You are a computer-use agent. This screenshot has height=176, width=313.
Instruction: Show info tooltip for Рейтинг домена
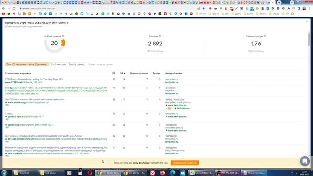coord(63,36)
